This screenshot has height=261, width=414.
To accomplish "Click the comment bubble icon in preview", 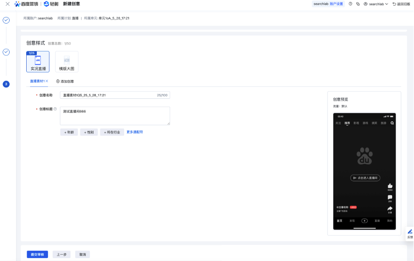I will (390, 197).
